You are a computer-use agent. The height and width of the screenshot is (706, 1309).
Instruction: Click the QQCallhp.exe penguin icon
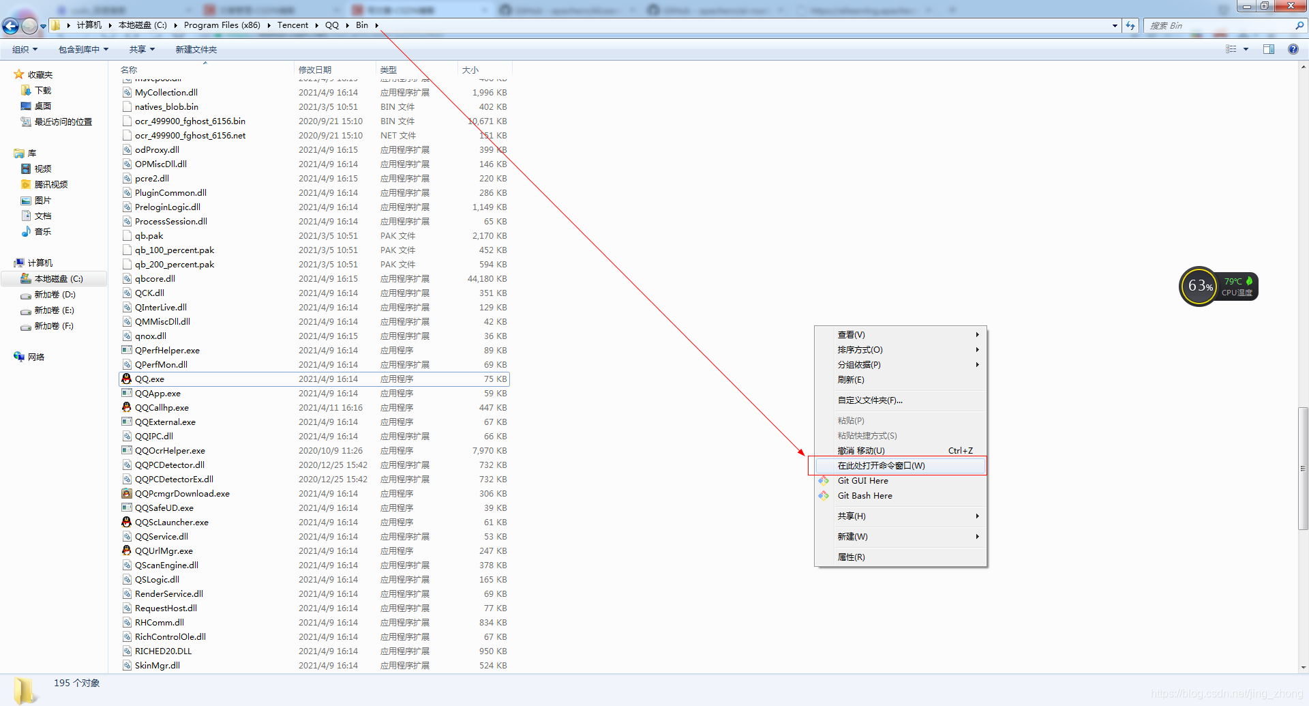coord(126,407)
